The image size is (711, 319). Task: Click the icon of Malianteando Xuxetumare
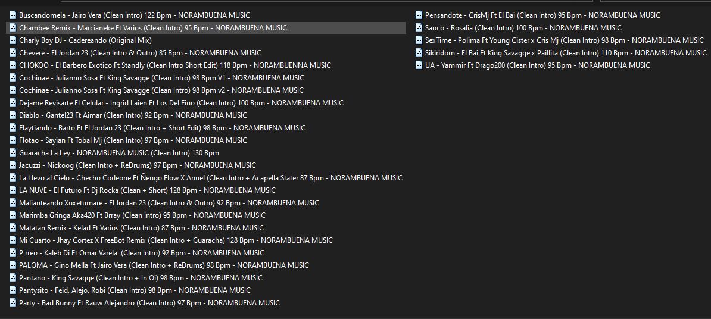point(13,203)
